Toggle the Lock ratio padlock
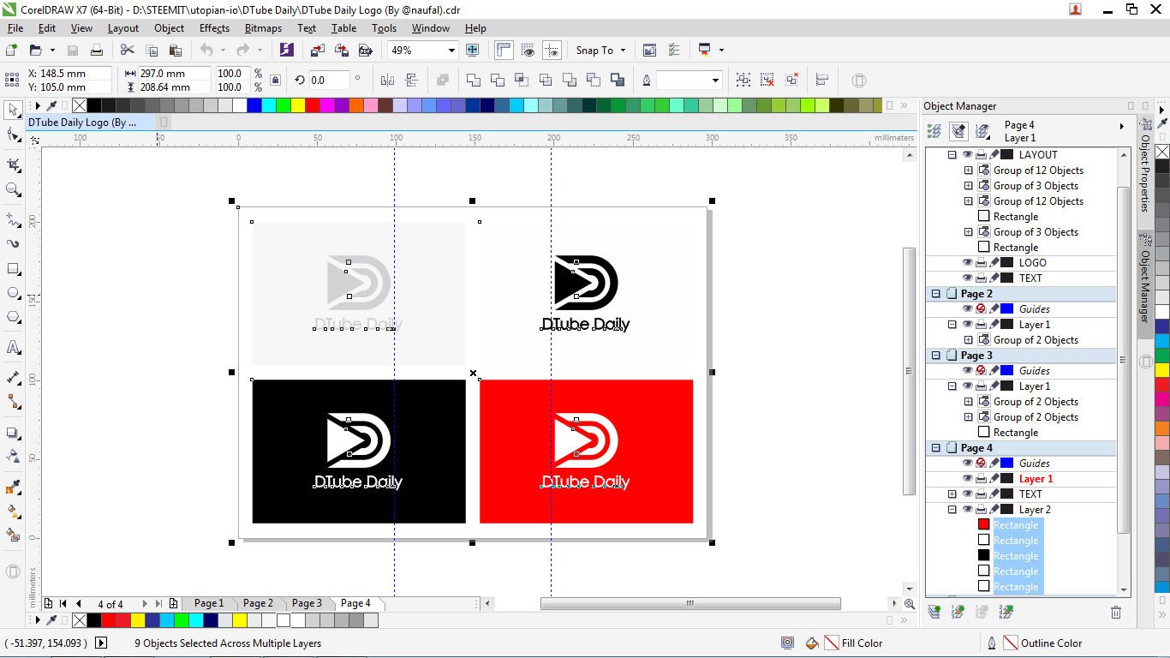The height and width of the screenshot is (658, 1170). [x=275, y=81]
